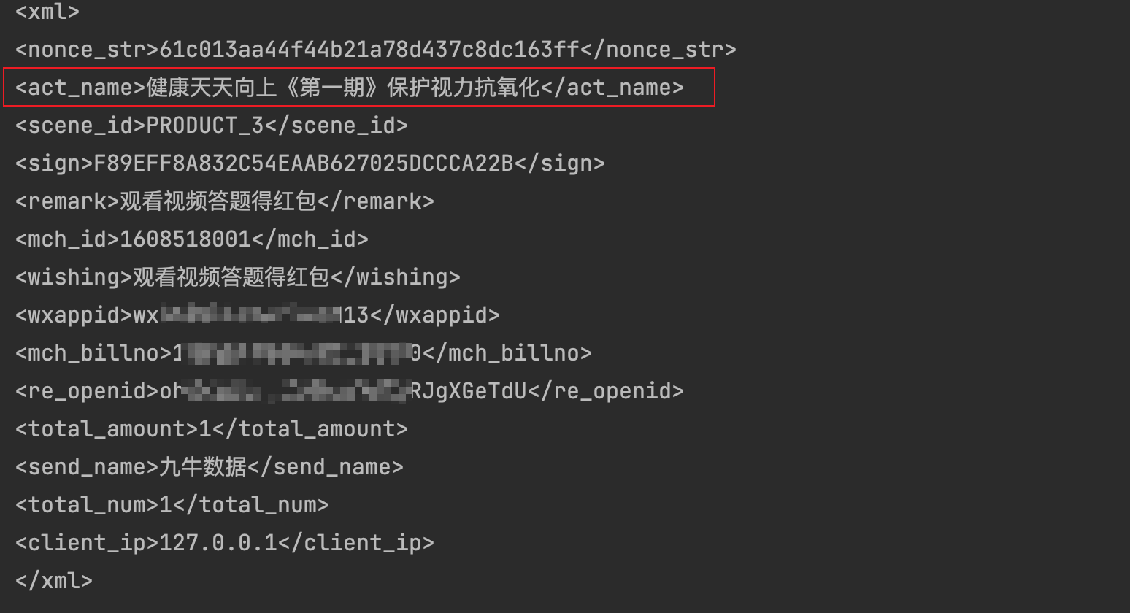
Task: Click the sign hash value F89EFF8A832C54EAAB627025DCCCA22B
Action: [304, 163]
